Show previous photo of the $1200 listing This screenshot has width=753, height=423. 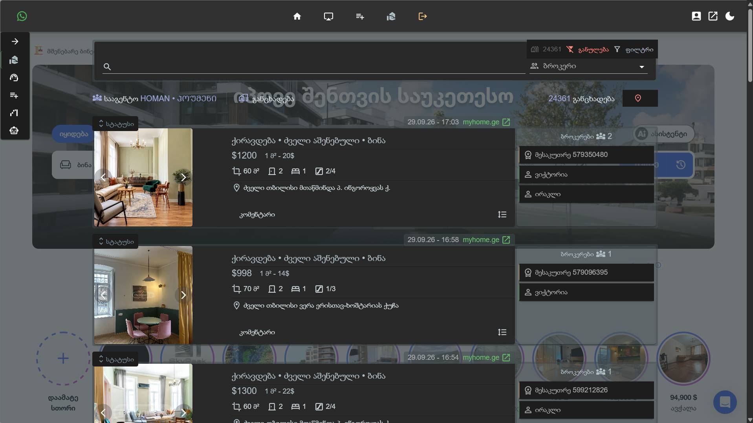pos(103,177)
